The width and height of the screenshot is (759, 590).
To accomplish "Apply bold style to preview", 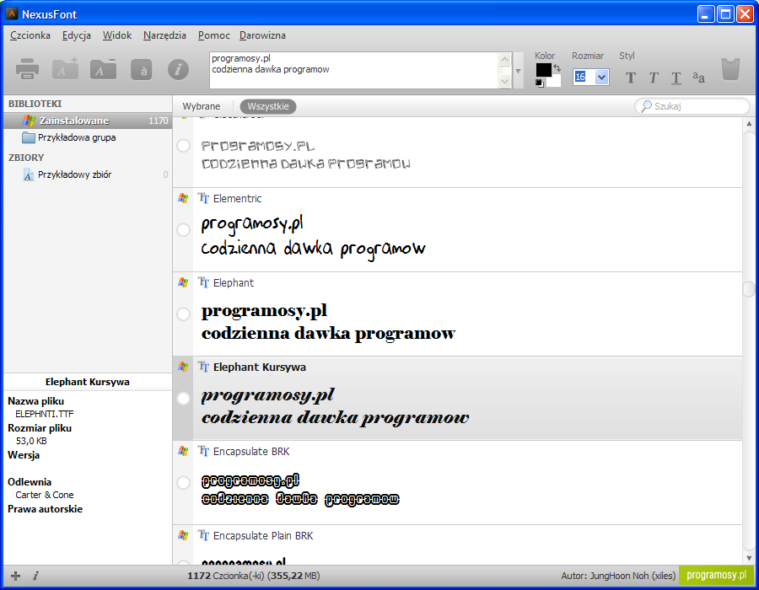I will tap(630, 78).
